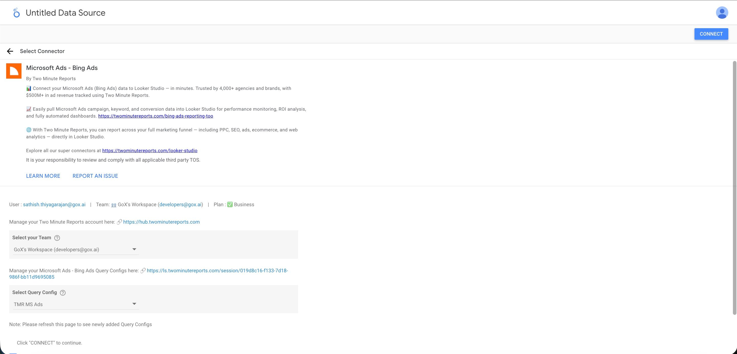Go back using the Select Connector arrow
Screen dimensions: 737x354
click(x=10, y=51)
